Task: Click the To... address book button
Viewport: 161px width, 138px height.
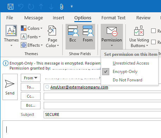Action: tap(31, 87)
